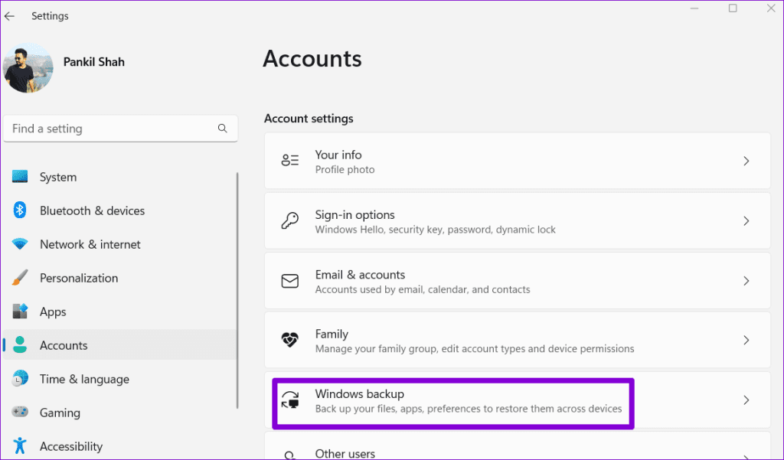Image resolution: width=784 pixels, height=460 pixels.
Task: Minimize the Settings window
Action: 694,8
